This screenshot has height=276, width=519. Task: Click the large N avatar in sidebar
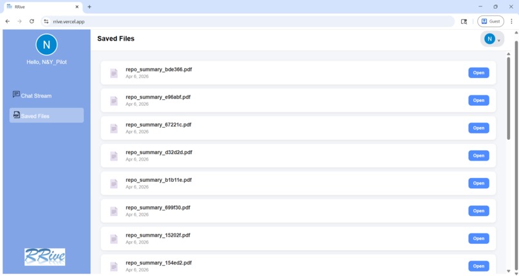pos(46,44)
